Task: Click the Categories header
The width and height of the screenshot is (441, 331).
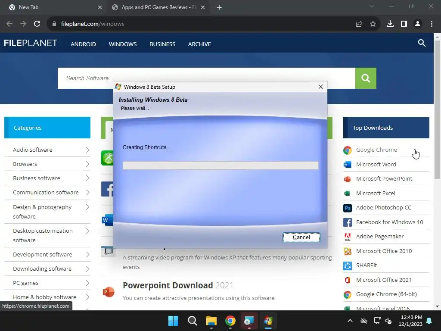Action: click(47, 128)
